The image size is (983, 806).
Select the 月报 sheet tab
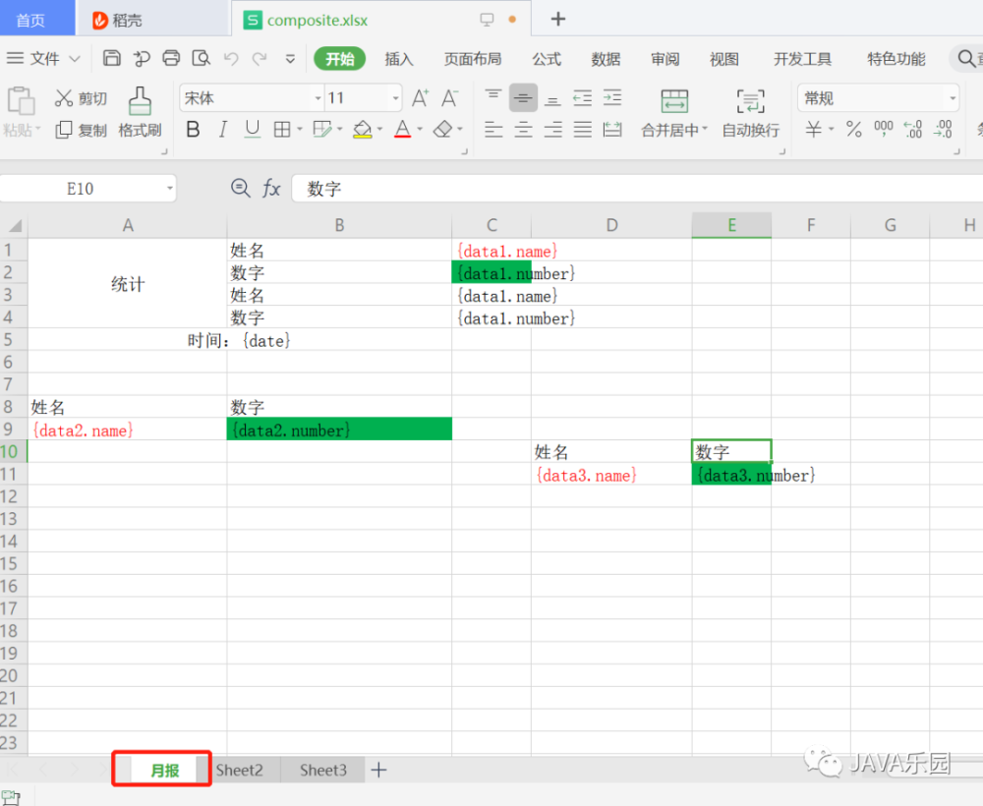[165, 770]
